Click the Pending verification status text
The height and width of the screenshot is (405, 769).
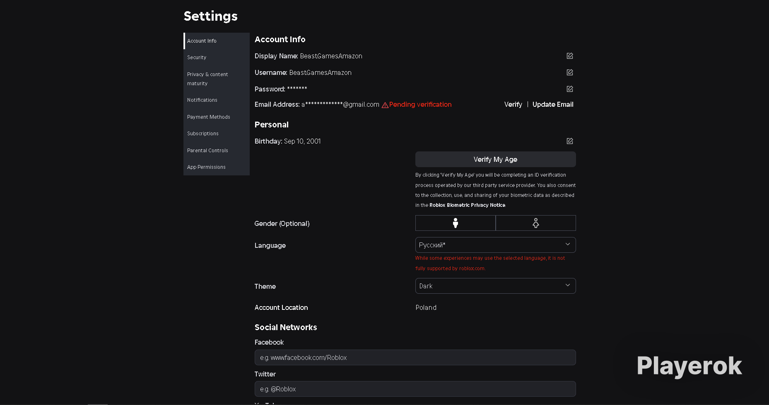point(420,104)
